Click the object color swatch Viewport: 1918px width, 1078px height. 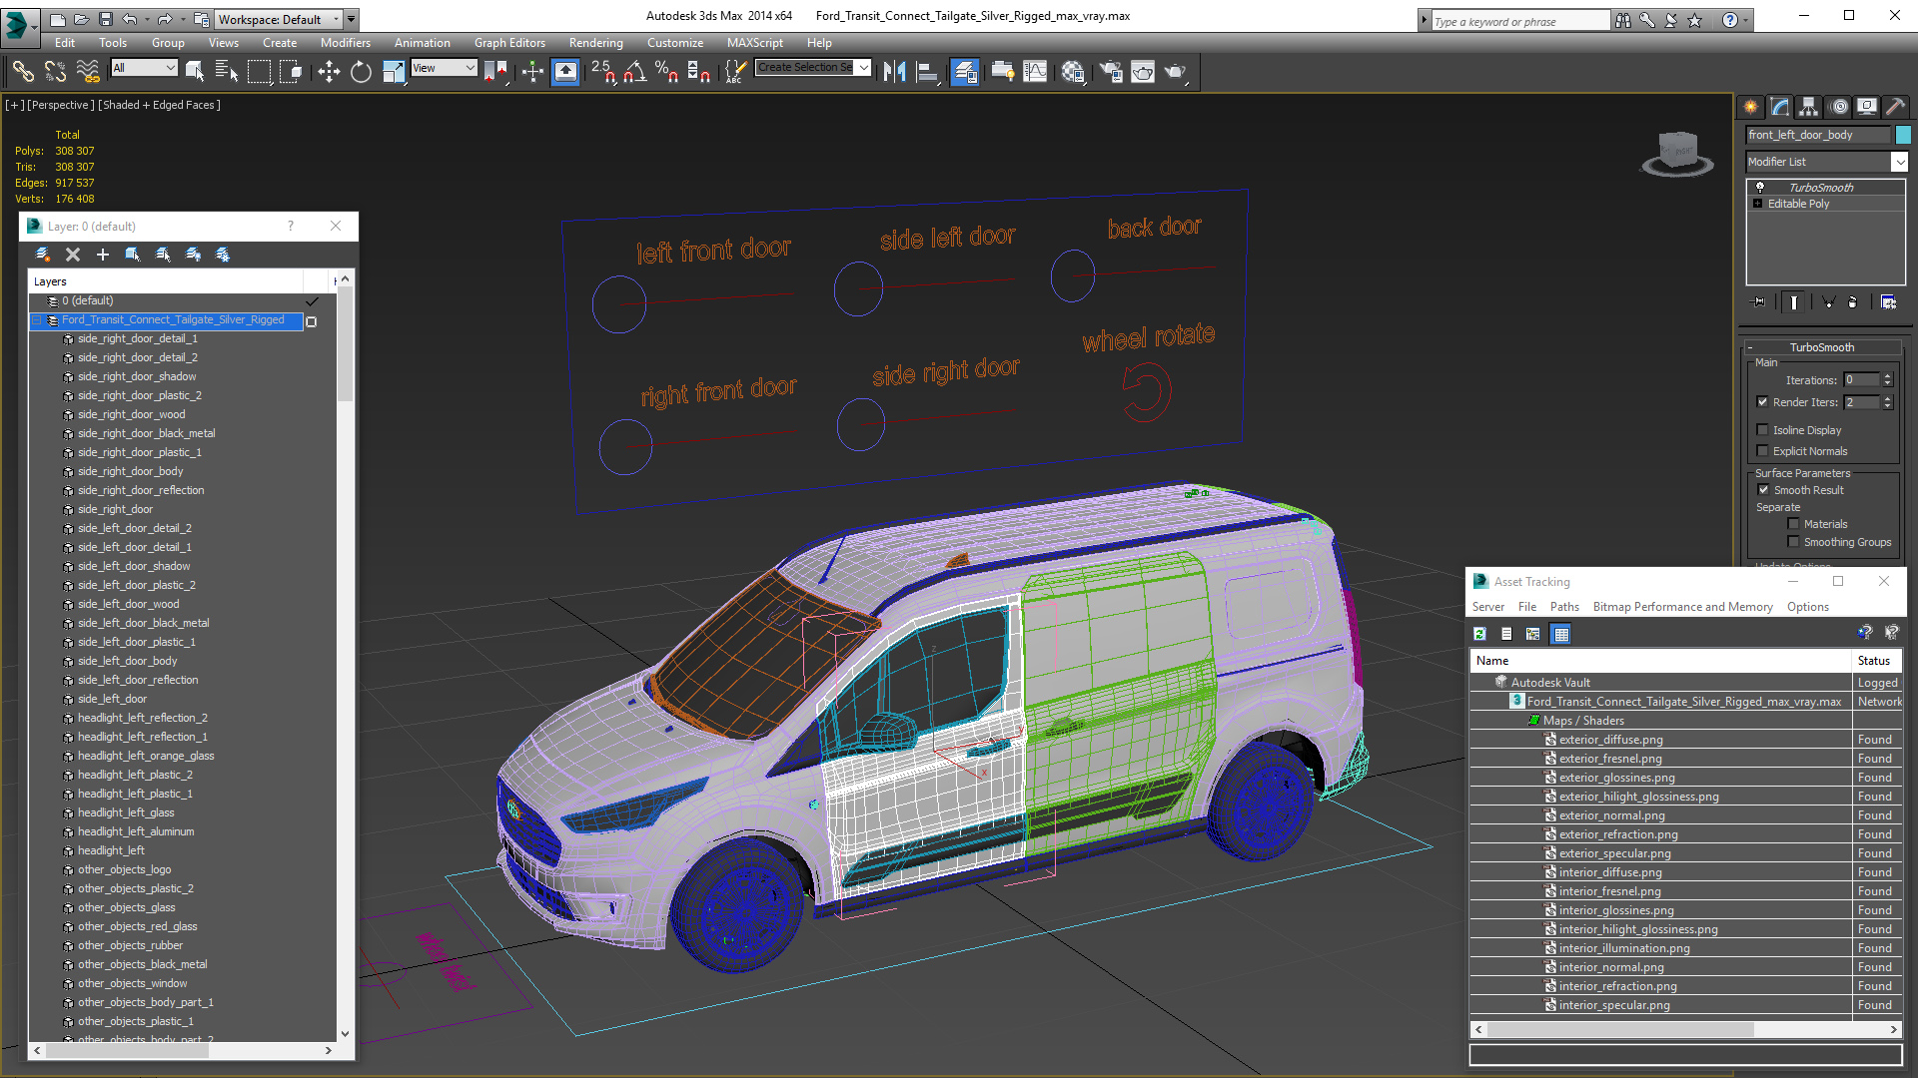(x=1903, y=135)
